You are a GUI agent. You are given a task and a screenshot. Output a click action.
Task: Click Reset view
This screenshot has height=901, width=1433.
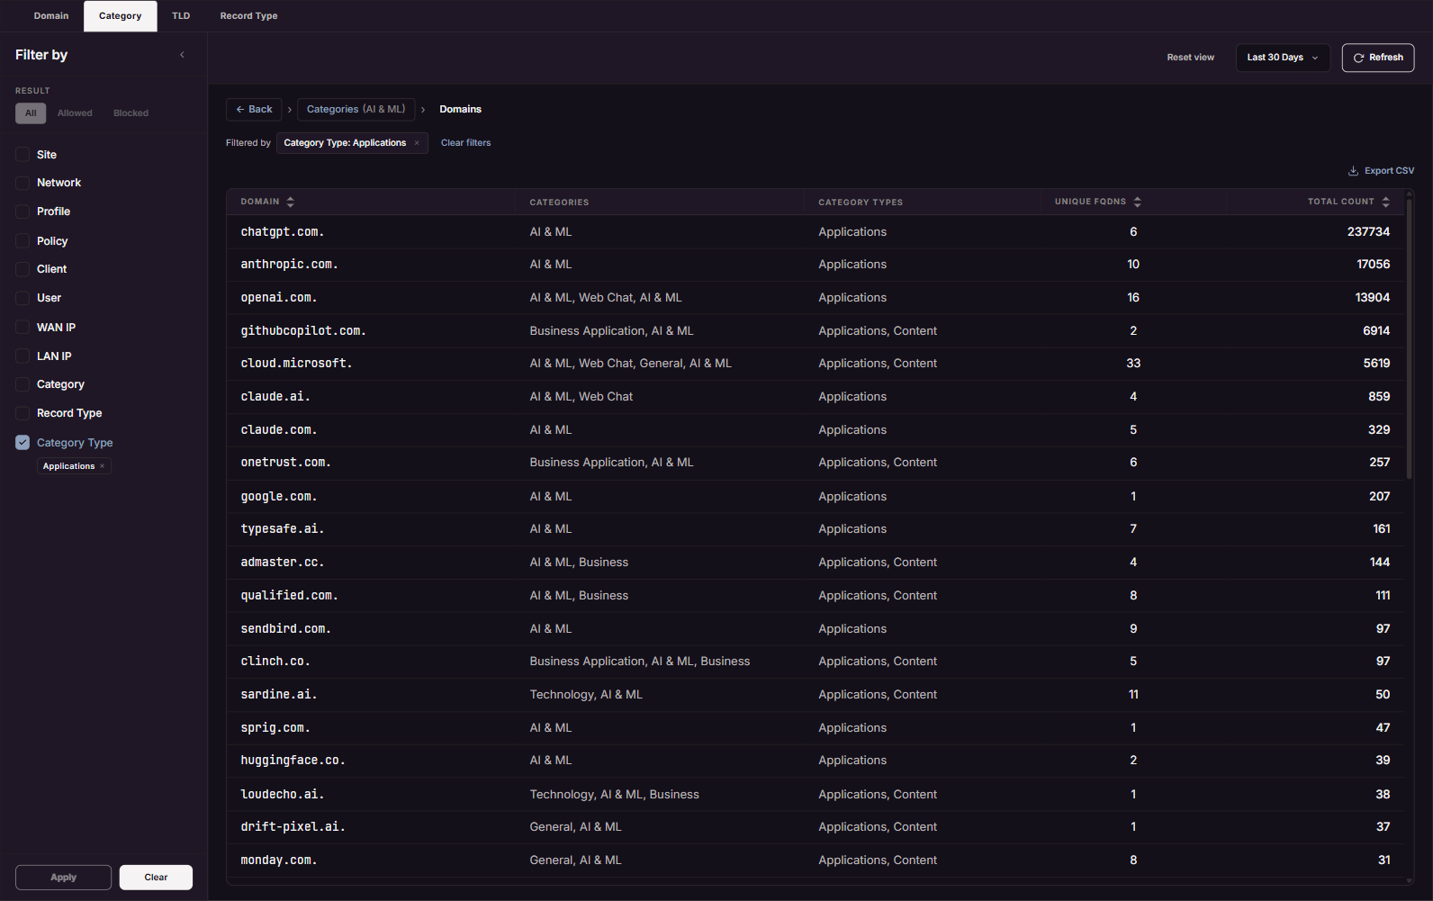[x=1190, y=58]
